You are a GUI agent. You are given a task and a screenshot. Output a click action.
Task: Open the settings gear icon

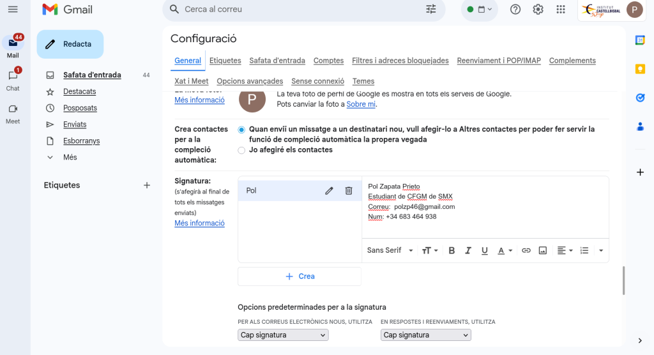click(538, 10)
